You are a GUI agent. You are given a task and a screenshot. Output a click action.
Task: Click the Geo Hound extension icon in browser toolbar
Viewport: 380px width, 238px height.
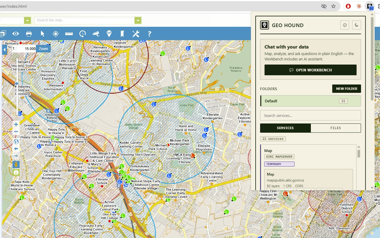[370, 6]
